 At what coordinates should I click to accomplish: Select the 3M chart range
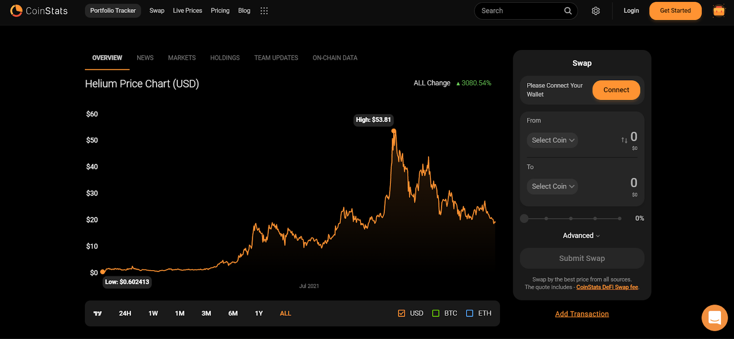pos(206,313)
